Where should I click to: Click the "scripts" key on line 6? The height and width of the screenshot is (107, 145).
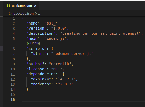pyautogui.click(x=36, y=49)
